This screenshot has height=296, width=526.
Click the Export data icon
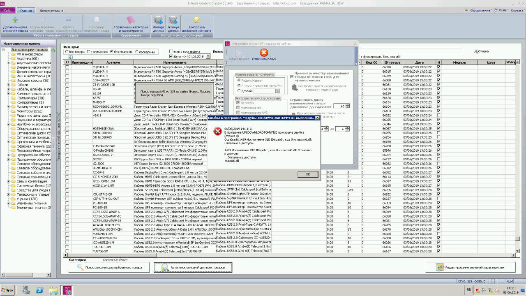(173, 20)
